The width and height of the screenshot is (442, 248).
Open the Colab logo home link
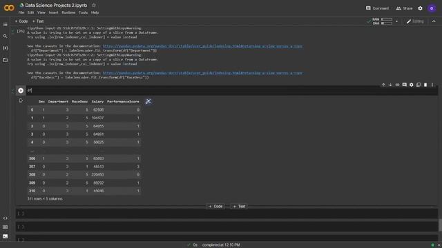pyautogui.click(x=9, y=8)
